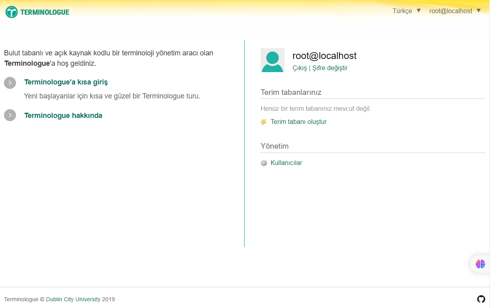Click the gear icon under Yönetim
490x308 pixels.
(x=264, y=163)
